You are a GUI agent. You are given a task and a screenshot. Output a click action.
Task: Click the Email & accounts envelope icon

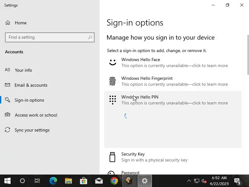click(x=7, y=85)
